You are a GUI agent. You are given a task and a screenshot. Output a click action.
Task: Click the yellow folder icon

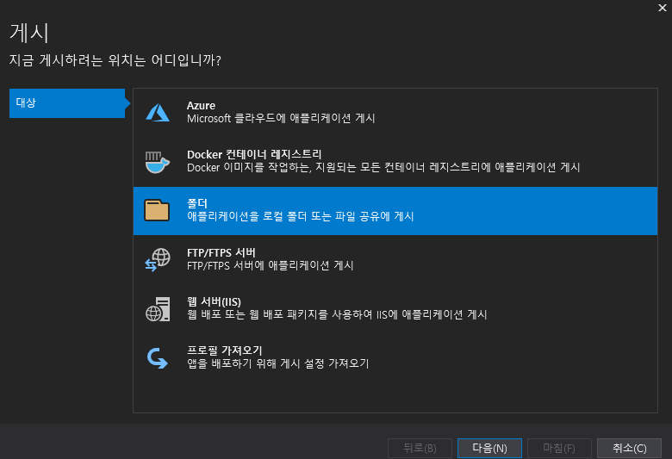coord(157,210)
